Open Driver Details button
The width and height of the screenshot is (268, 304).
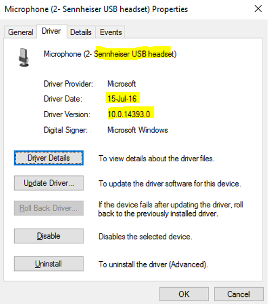[x=49, y=158]
